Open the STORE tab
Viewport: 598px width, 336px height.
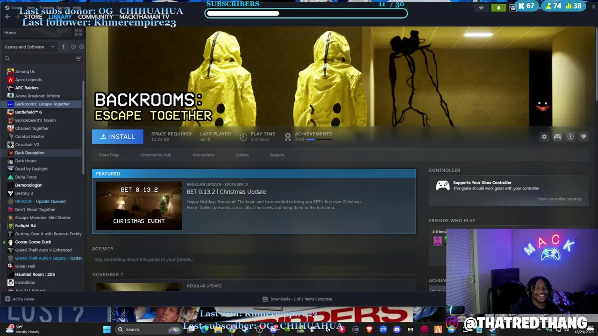point(33,17)
